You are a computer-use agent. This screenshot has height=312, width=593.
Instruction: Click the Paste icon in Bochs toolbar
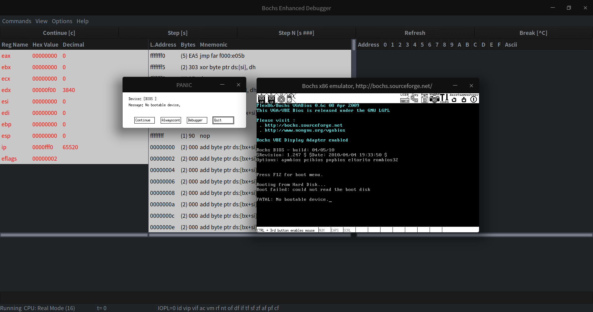[424, 99]
